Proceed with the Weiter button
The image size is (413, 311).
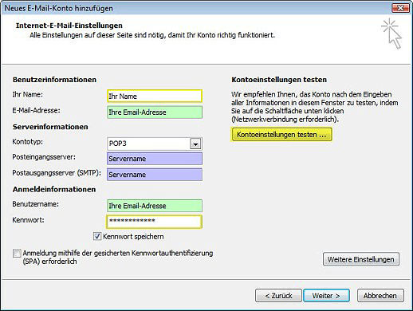pyautogui.click(x=326, y=296)
